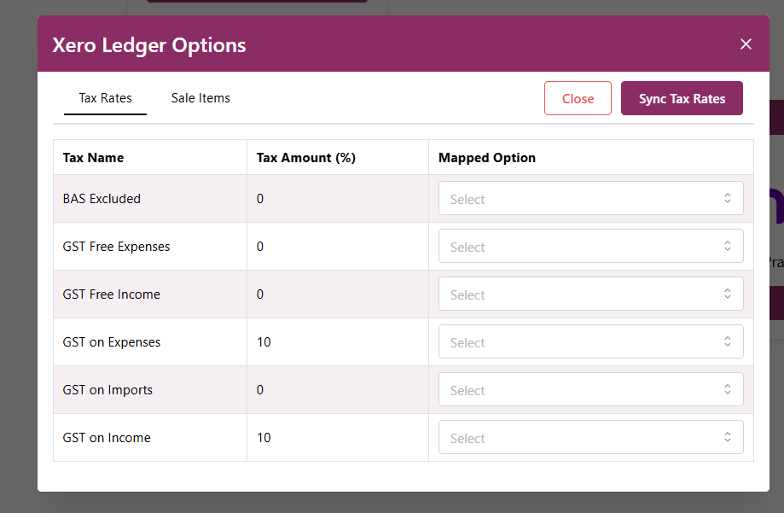This screenshot has height=513, width=784.
Task: Click the Tax Name column header
Action: point(93,158)
